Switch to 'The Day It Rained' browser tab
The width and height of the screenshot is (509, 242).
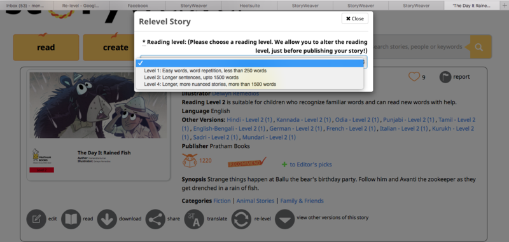coord(471,6)
